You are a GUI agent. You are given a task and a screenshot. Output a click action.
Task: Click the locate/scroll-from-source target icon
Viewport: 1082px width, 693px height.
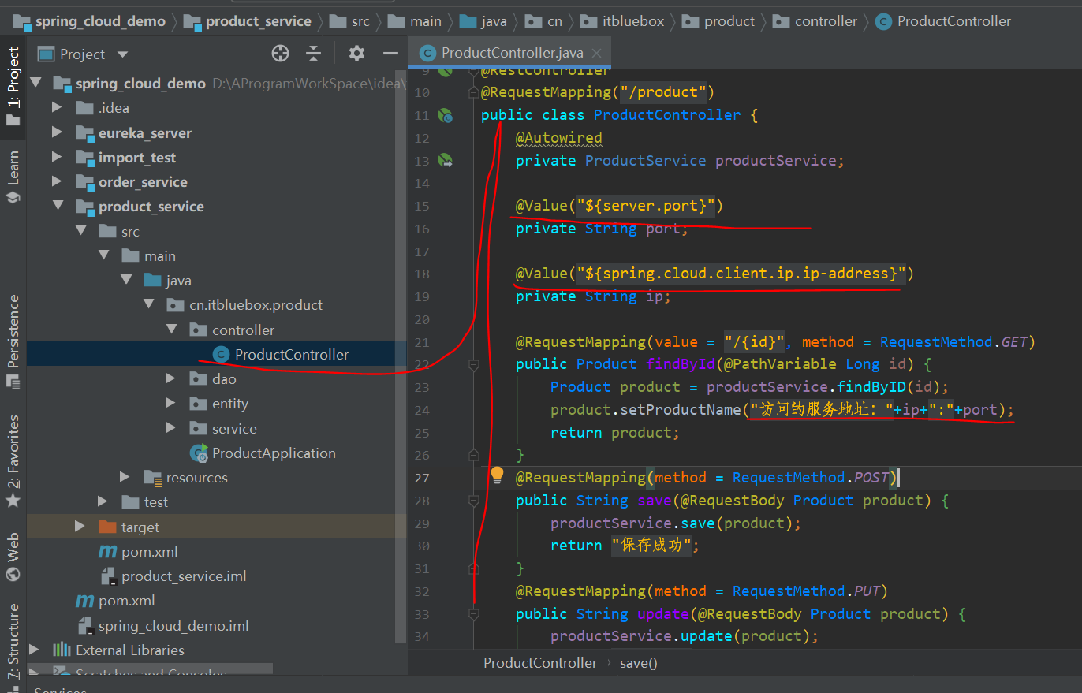pyautogui.click(x=280, y=54)
